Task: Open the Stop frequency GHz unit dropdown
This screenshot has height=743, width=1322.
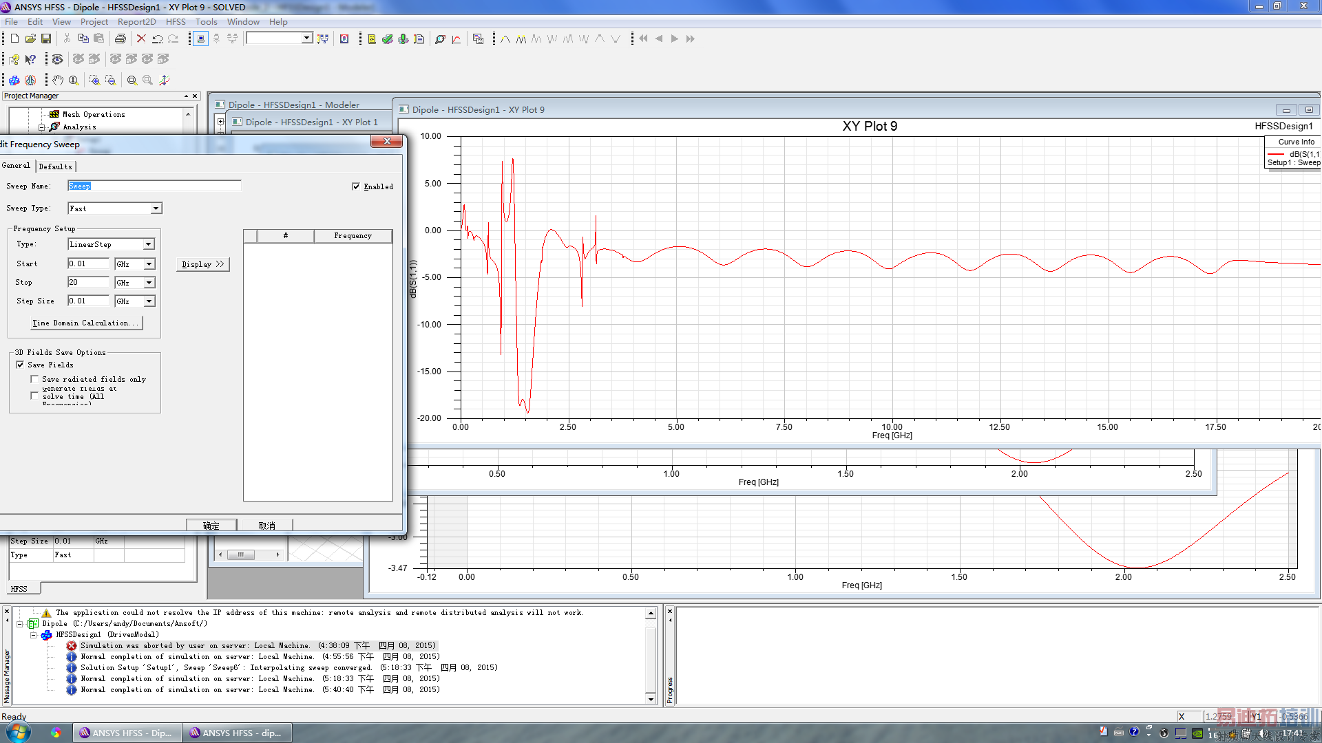Action: tap(148, 283)
